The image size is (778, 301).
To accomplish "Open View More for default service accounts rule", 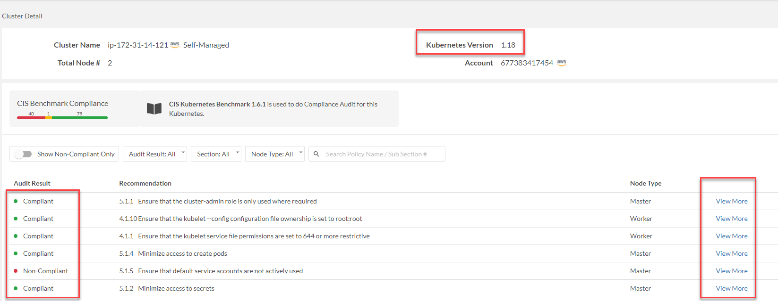I will coord(731,271).
